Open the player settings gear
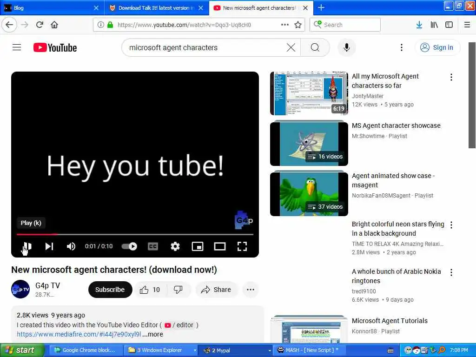 175,246
